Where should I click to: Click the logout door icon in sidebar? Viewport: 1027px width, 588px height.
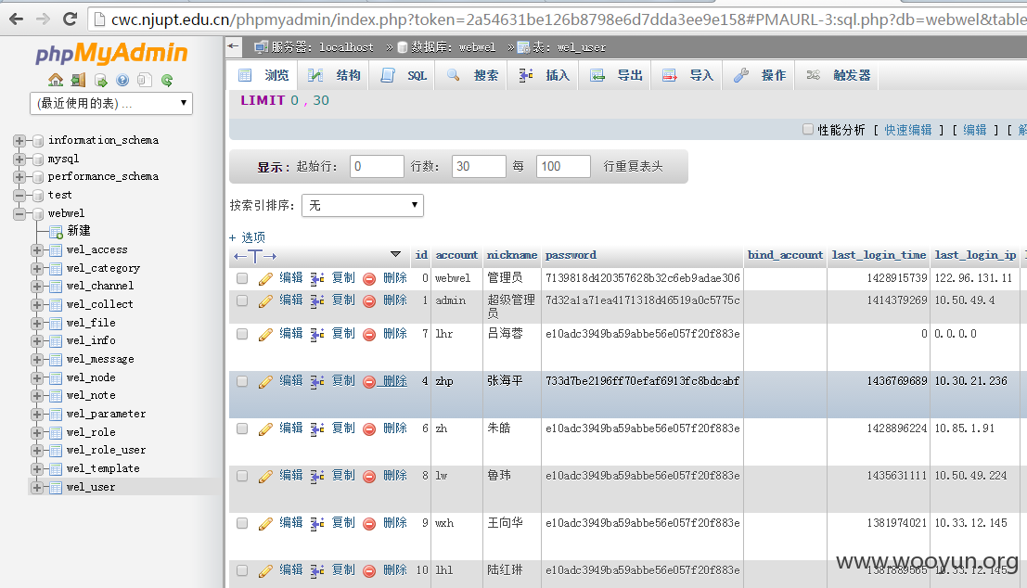click(x=78, y=80)
